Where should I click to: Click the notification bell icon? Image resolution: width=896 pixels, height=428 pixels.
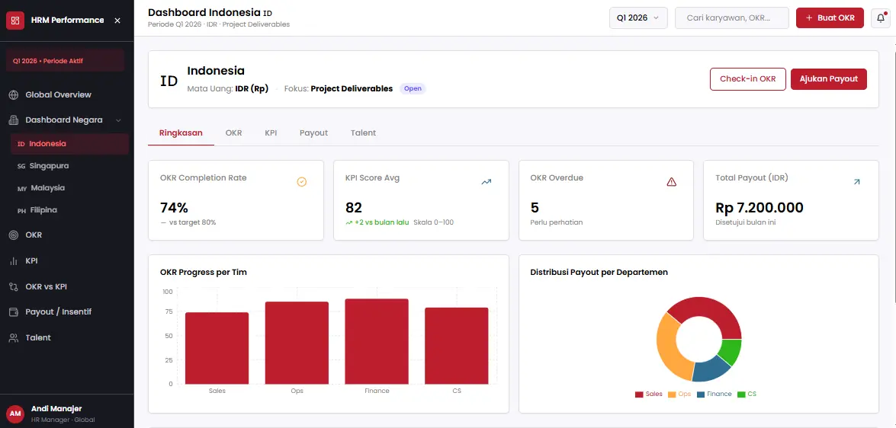pyautogui.click(x=879, y=18)
